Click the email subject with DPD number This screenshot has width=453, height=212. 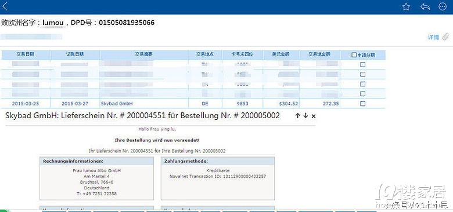click(78, 23)
